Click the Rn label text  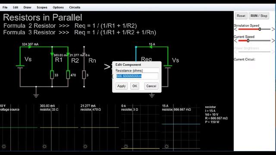coord(92,61)
